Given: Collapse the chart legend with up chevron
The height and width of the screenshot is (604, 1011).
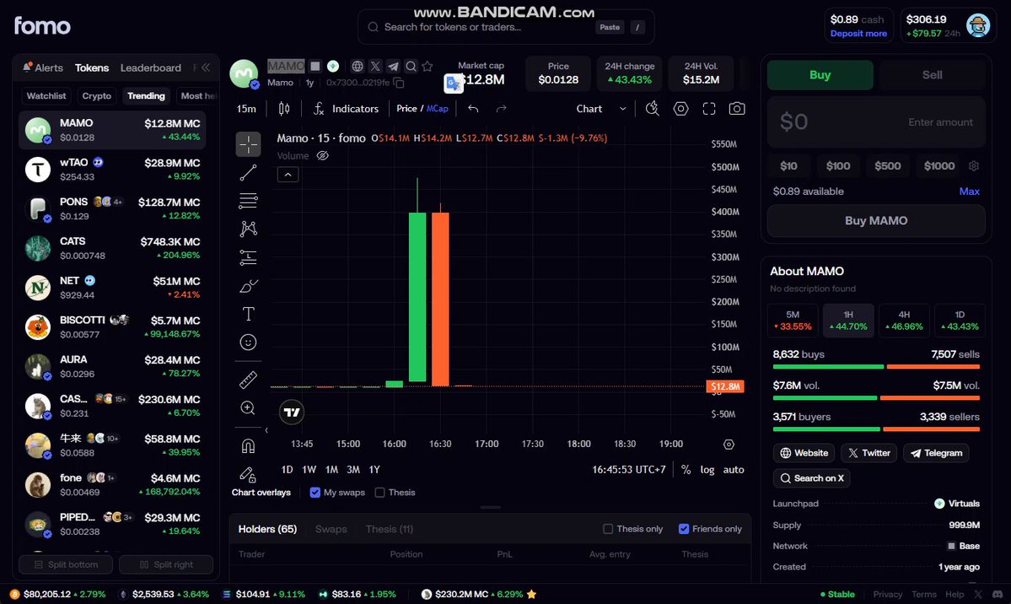Looking at the screenshot, I should pos(288,175).
